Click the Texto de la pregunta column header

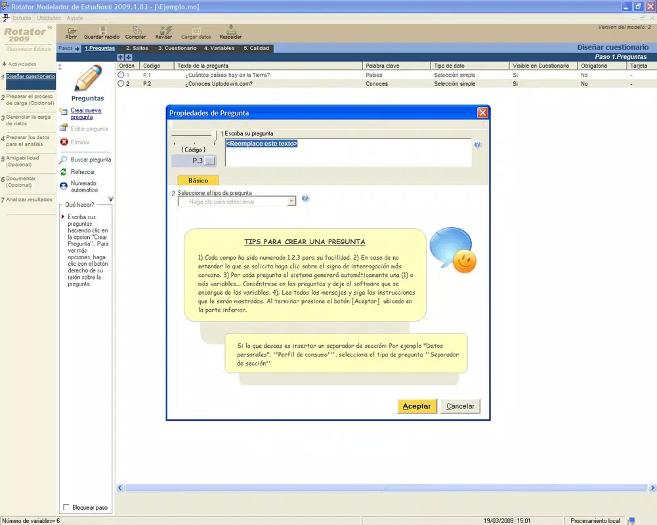click(268, 66)
